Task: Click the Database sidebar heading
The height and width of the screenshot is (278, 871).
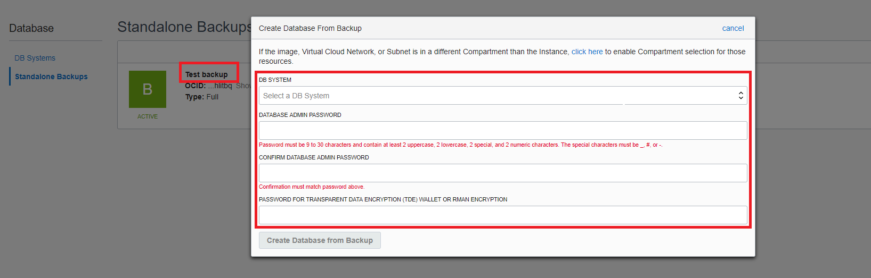Action: 31,28
